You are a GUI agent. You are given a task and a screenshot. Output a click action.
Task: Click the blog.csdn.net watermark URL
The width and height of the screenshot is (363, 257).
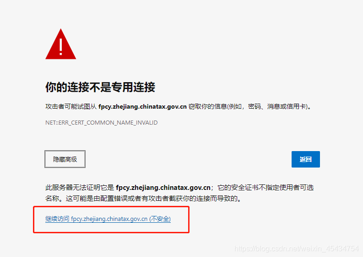click(297, 248)
